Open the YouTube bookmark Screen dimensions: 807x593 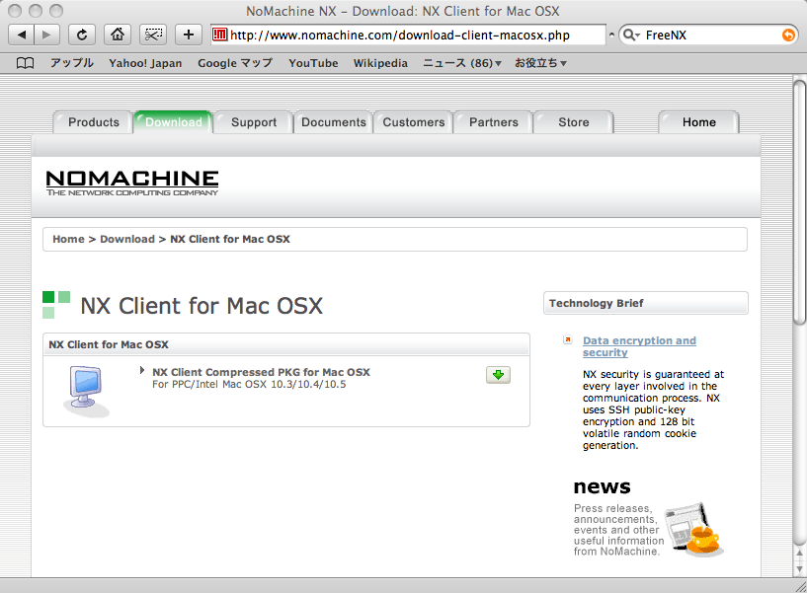pyautogui.click(x=313, y=63)
